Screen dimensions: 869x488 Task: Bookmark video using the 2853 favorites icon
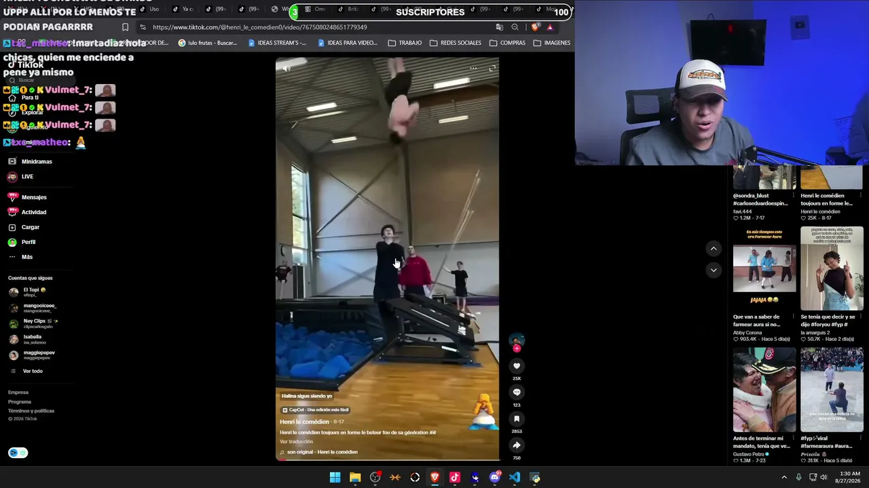coord(517,419)
